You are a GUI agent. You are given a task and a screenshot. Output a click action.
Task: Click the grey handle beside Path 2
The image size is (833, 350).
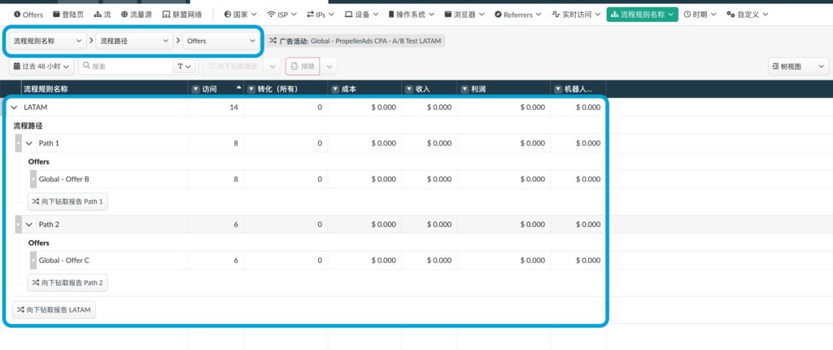(19, 225)
